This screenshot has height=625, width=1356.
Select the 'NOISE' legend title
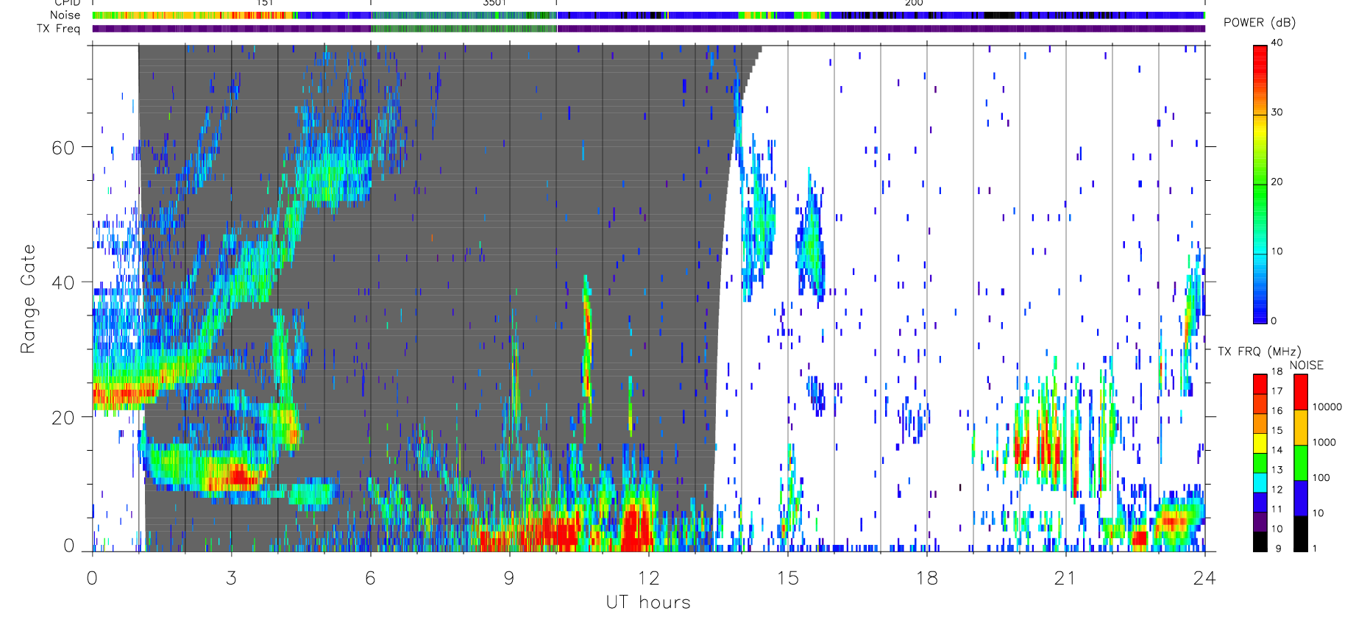click(x=1306, y=365)
